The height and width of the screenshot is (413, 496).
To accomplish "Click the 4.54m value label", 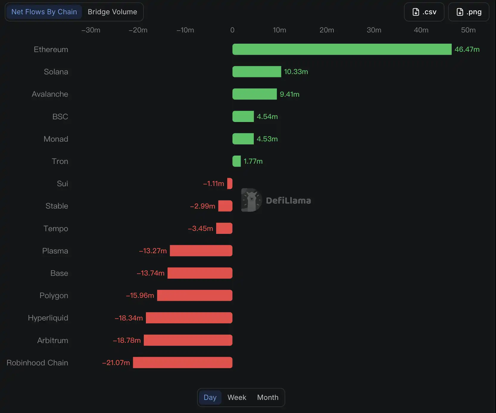I will (267, 116).
